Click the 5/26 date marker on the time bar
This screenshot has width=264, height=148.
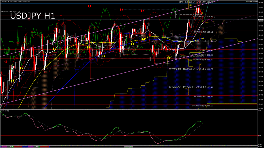(x=11, y=147)
